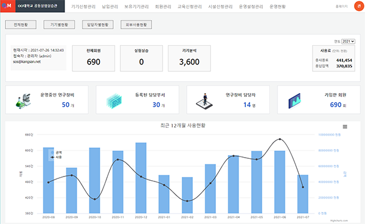The width and height of the screenshot is (365, 224).
Task: Click the 홈페이지 link
Action: (341, 7)
